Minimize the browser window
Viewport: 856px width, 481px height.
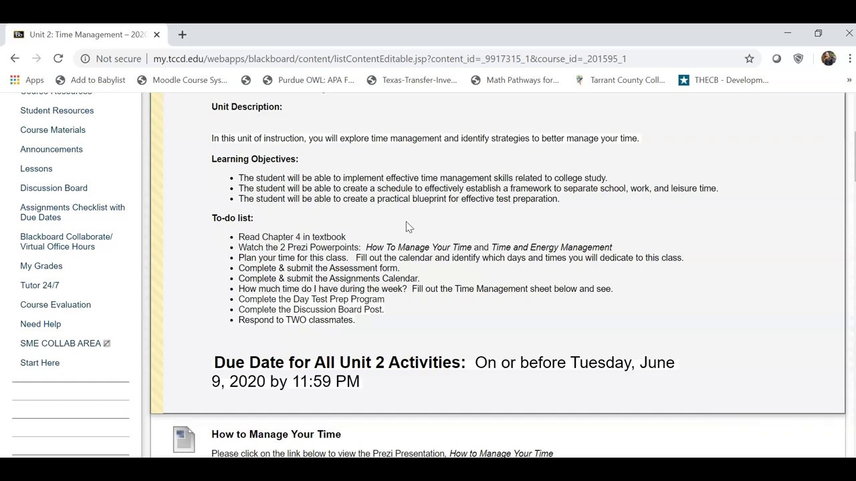787,33
